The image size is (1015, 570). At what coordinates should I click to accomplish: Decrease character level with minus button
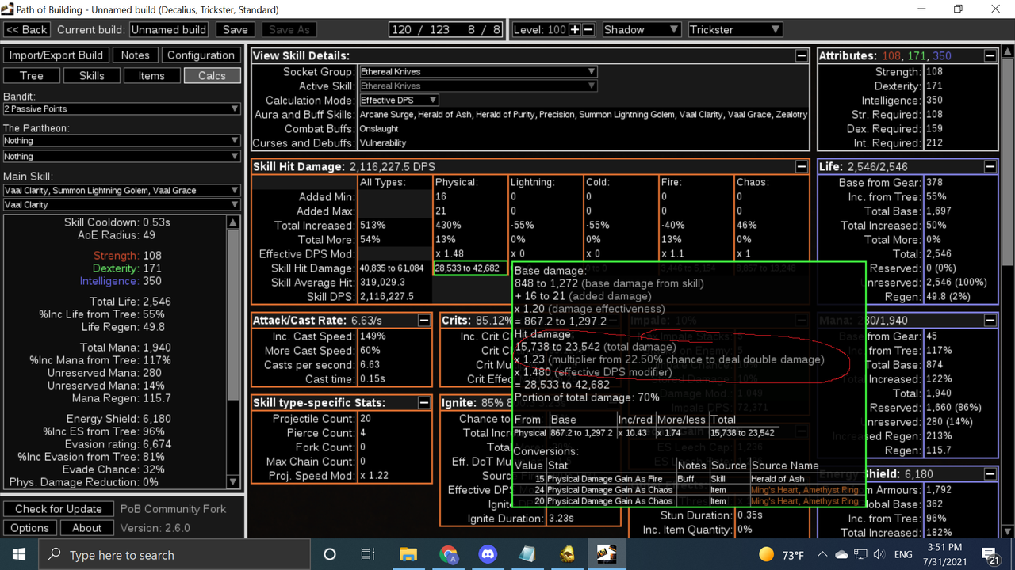click(x=588, y=30)
